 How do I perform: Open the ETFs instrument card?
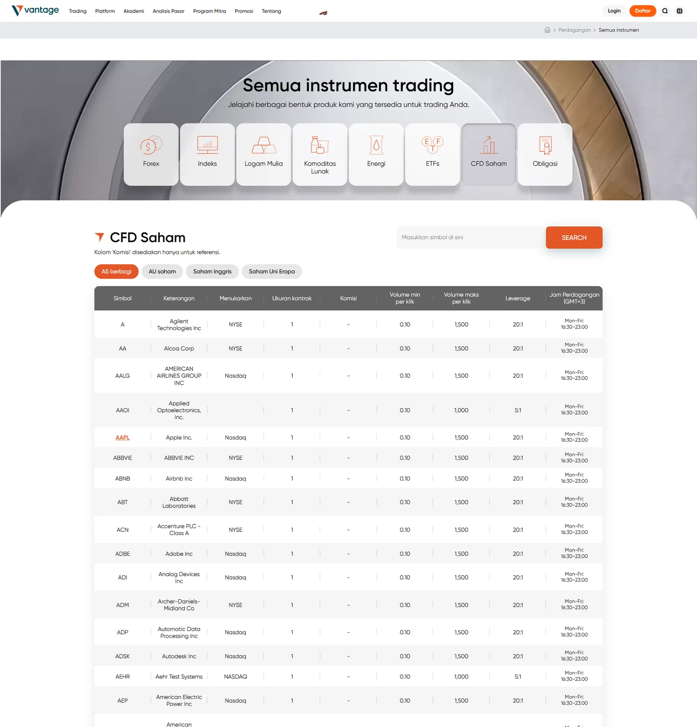click(x=432, y=154)
